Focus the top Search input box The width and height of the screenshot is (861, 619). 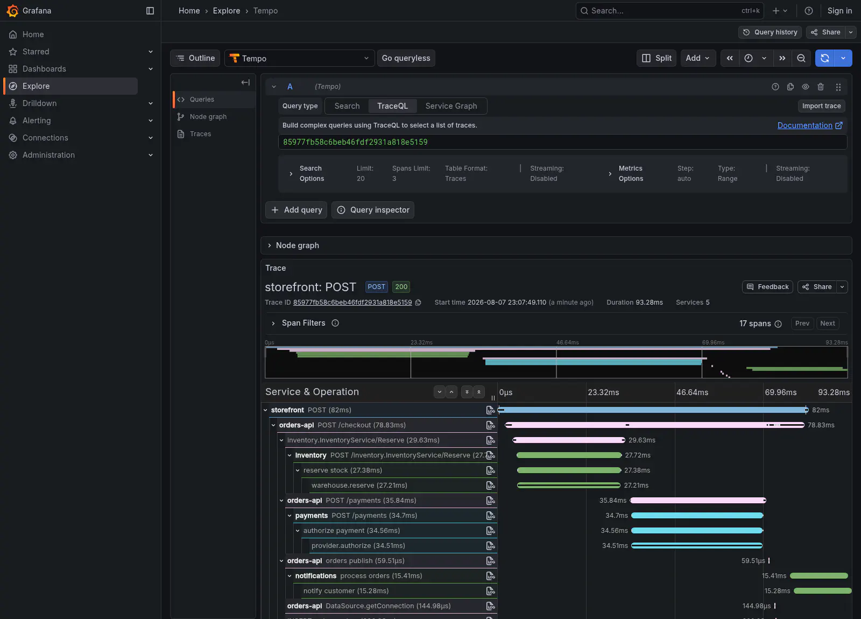(670, 11)
